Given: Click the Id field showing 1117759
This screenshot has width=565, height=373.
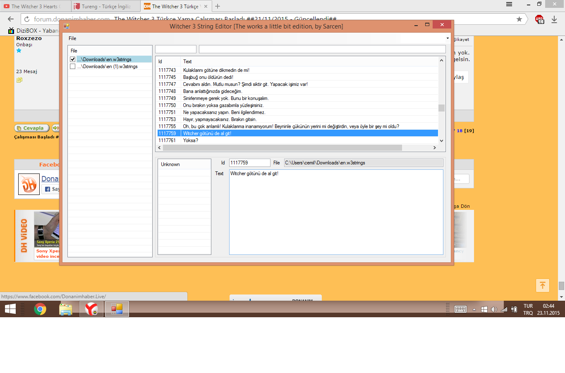Looking at the screenshot, I should coord(249,163).
